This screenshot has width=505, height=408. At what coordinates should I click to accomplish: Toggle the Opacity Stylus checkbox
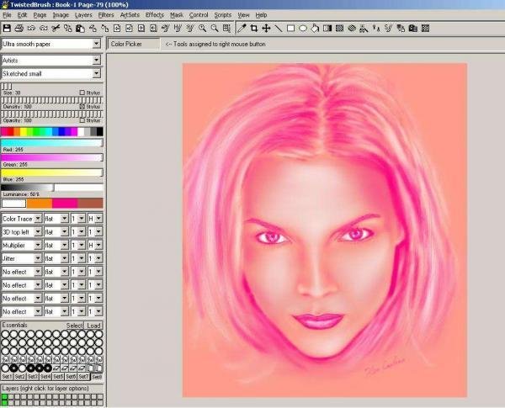coord(82,120)
